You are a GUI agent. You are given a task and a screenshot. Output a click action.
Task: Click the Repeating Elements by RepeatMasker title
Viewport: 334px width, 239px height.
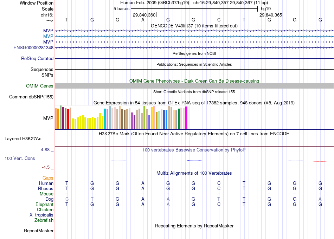tap(194, 226)
